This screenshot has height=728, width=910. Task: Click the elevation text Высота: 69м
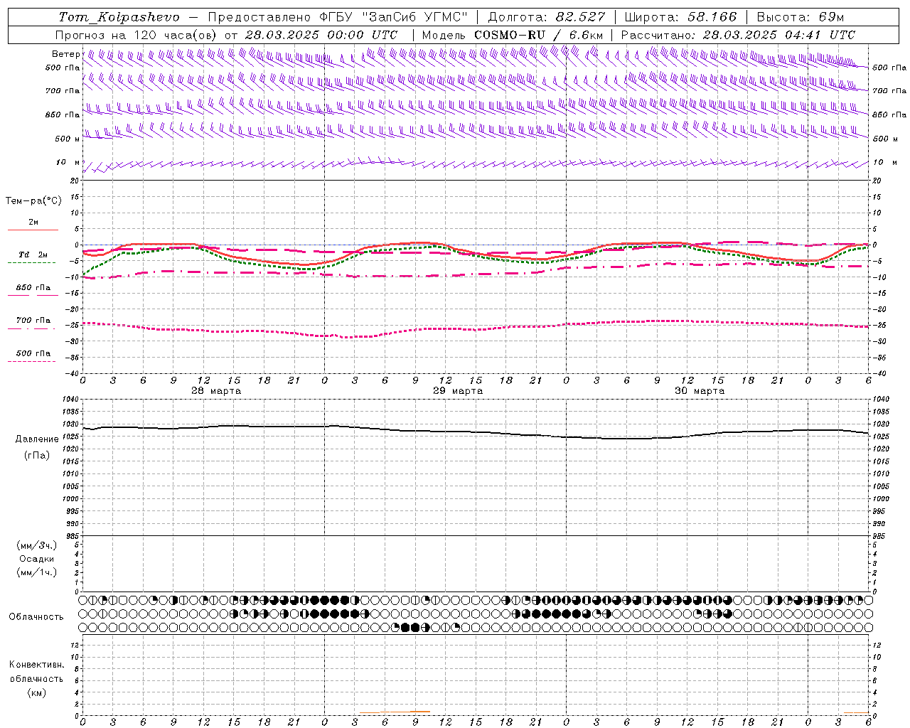800,16
